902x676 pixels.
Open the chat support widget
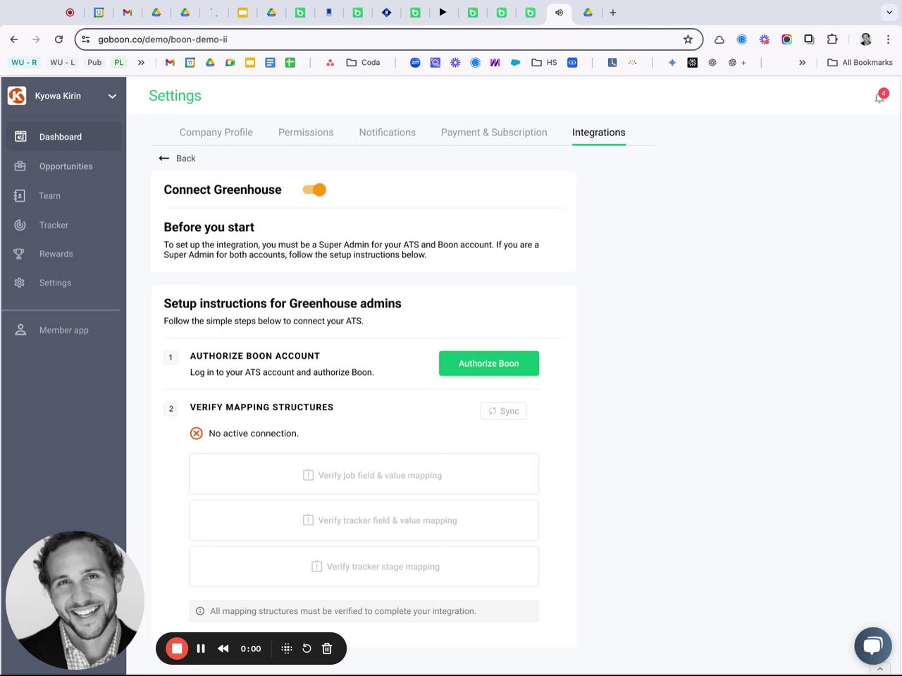873,646
